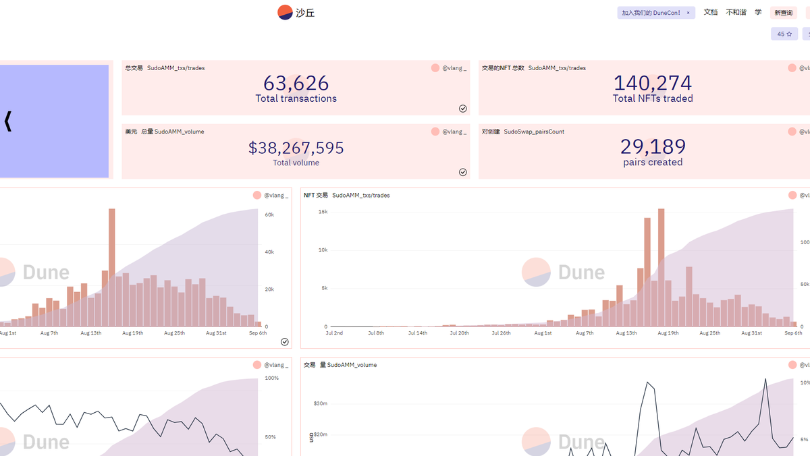Click the left chevron on the purple panel
The height and width of the screenshot is (456, 810).
tap(7, 121)
